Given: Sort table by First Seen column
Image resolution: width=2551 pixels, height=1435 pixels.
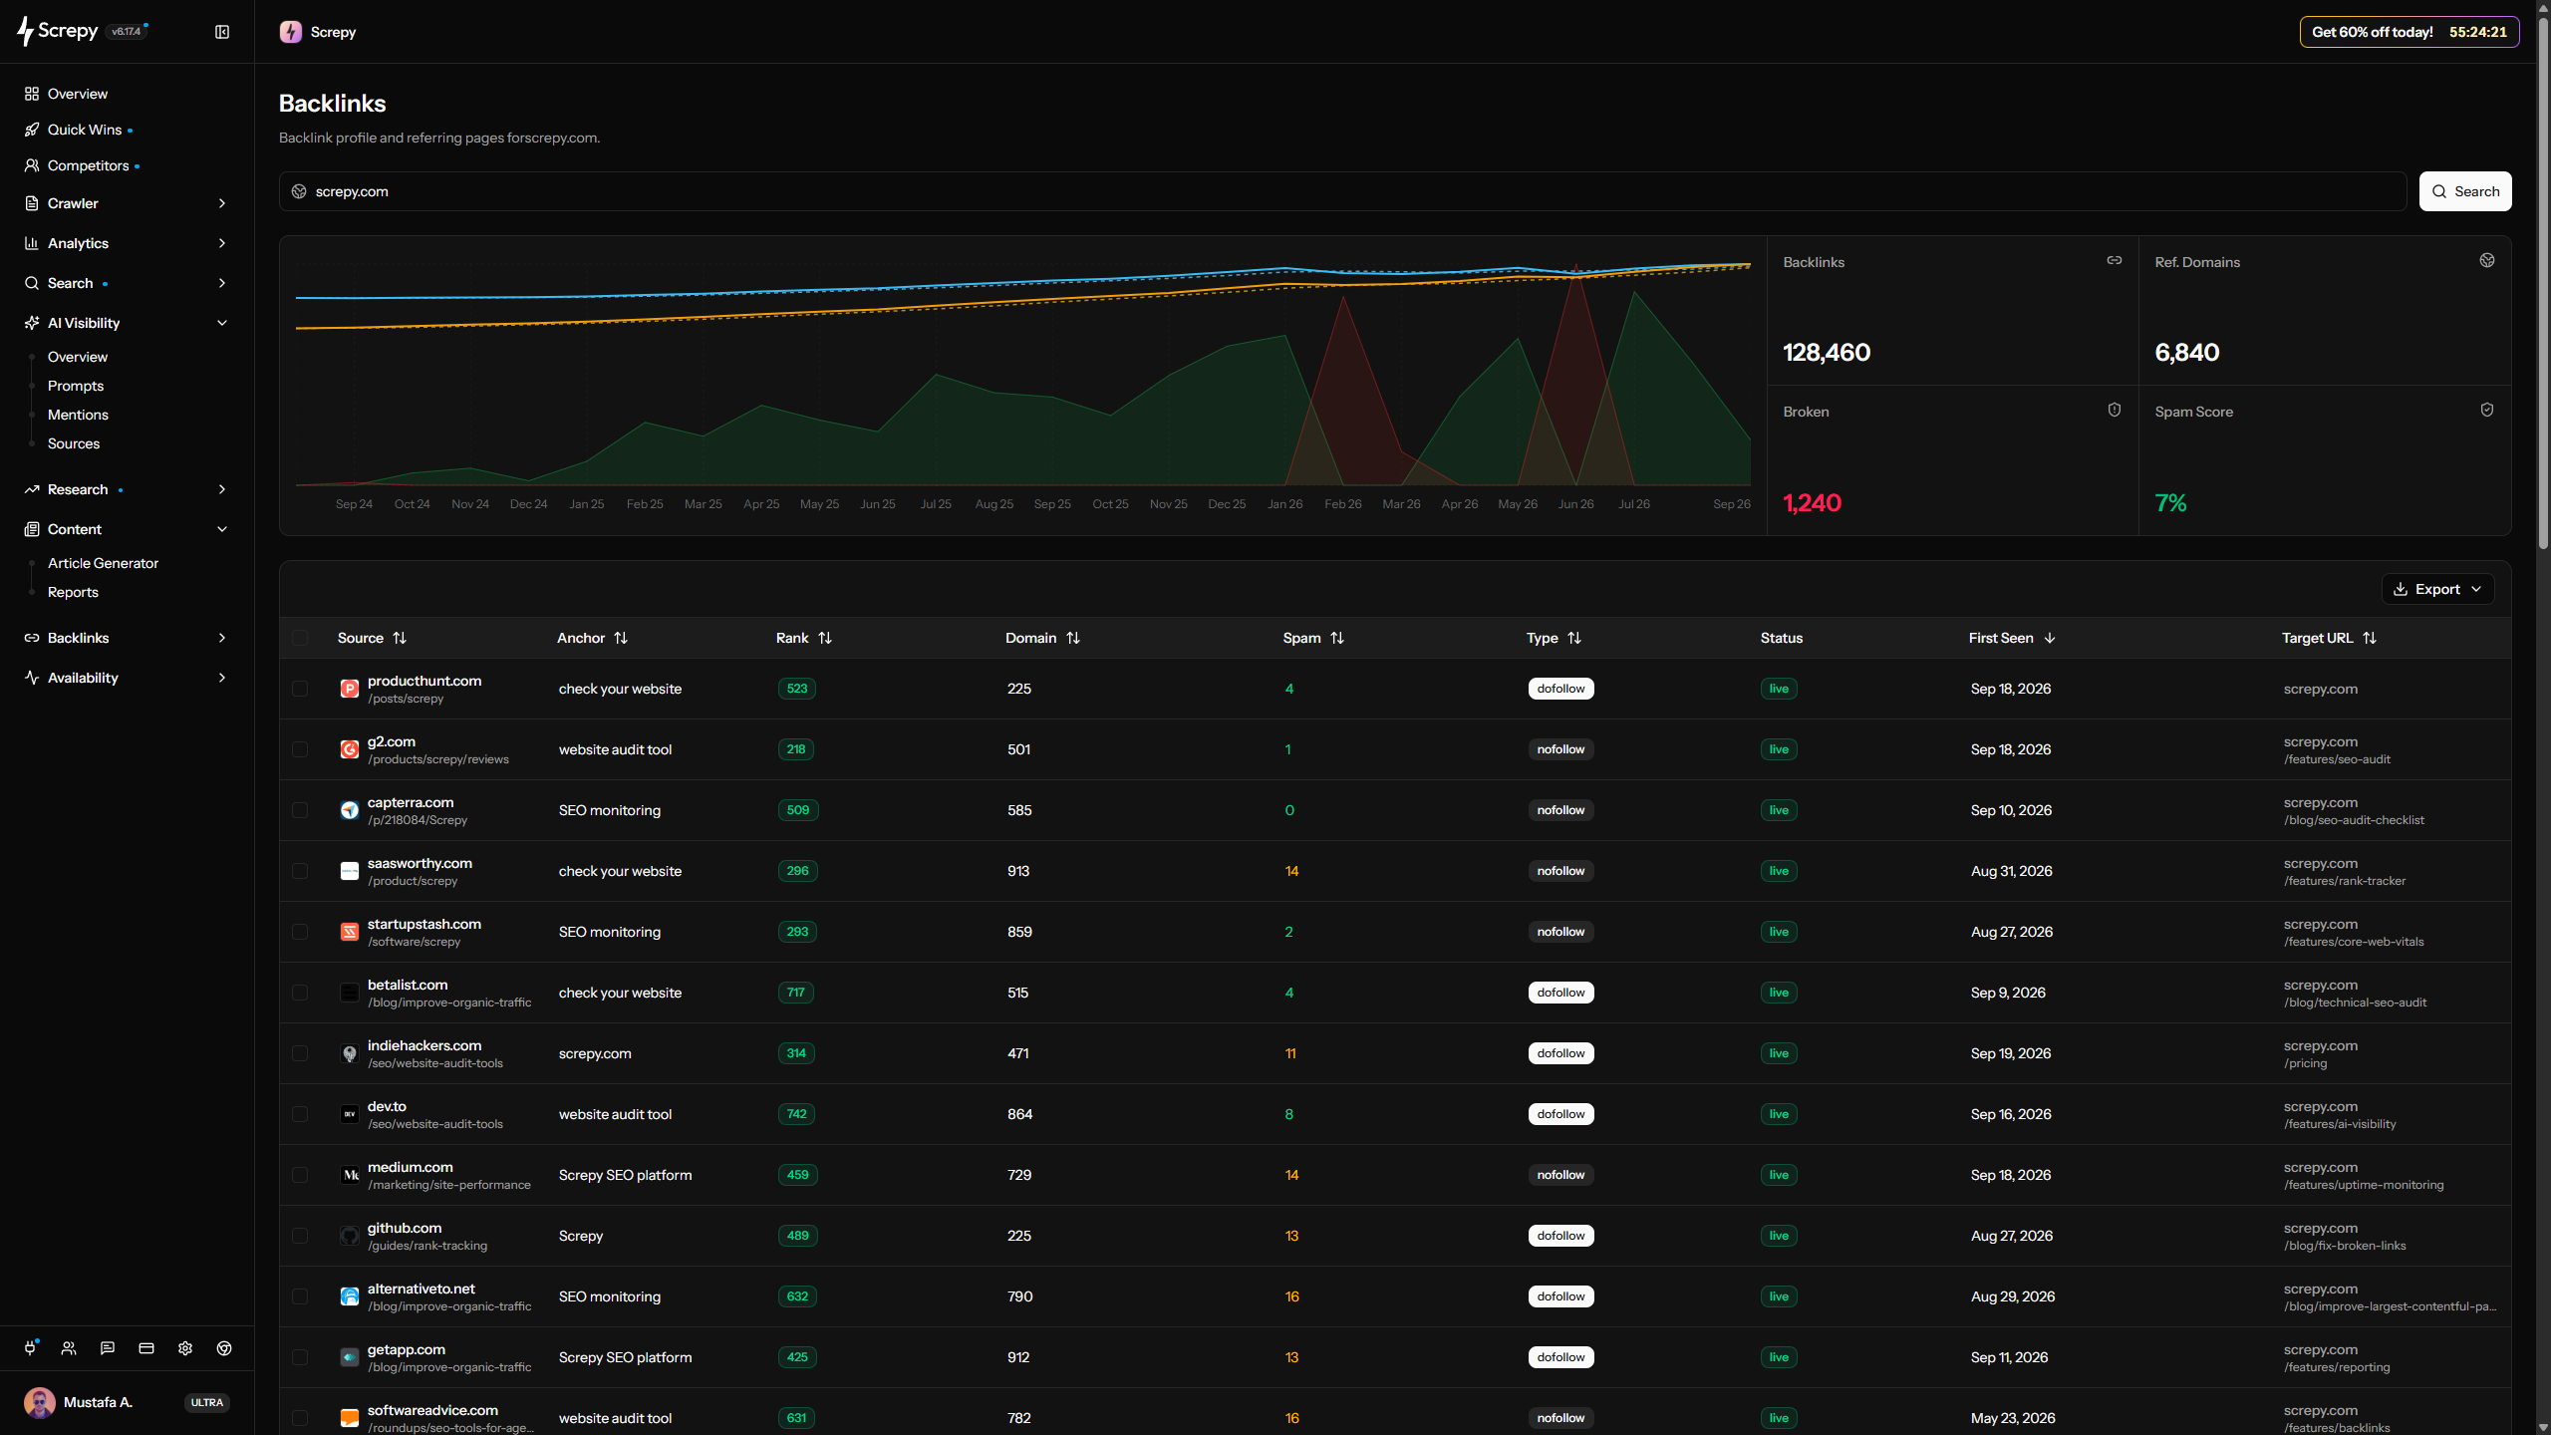Looking at the screenshot, I should point(2012,638).
